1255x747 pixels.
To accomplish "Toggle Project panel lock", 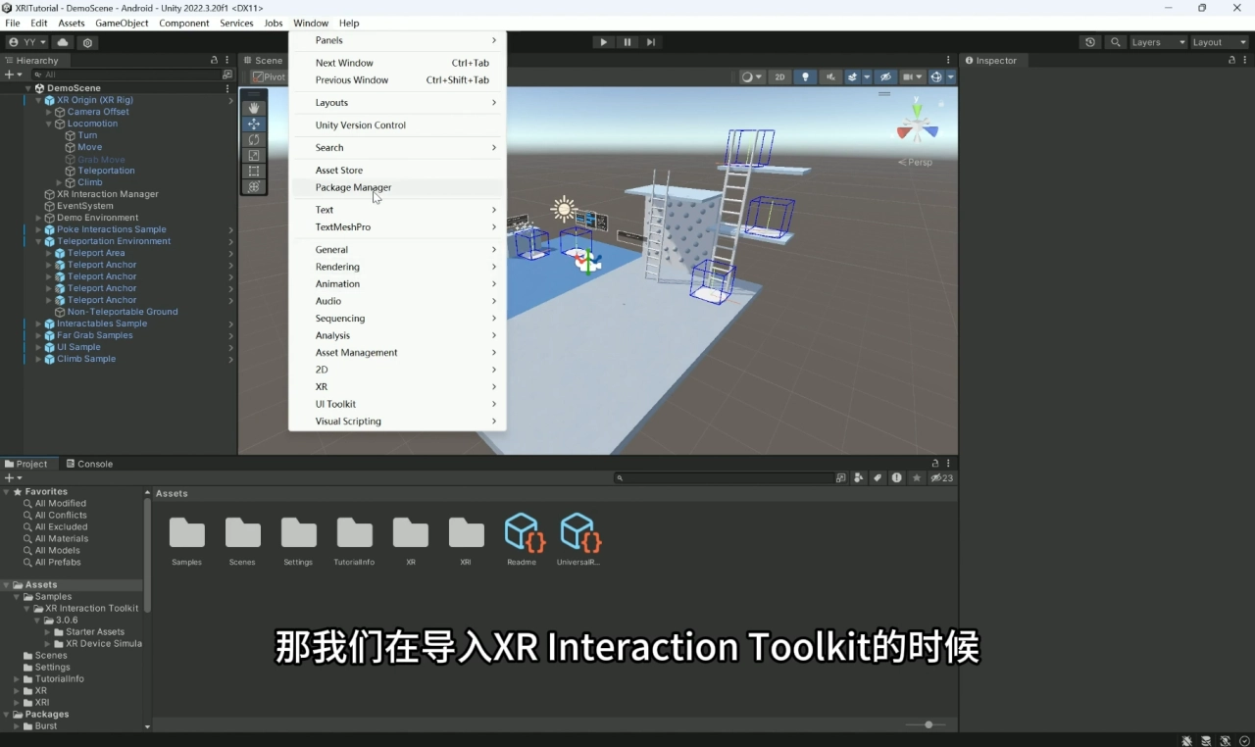I will [x=935, y=464].
